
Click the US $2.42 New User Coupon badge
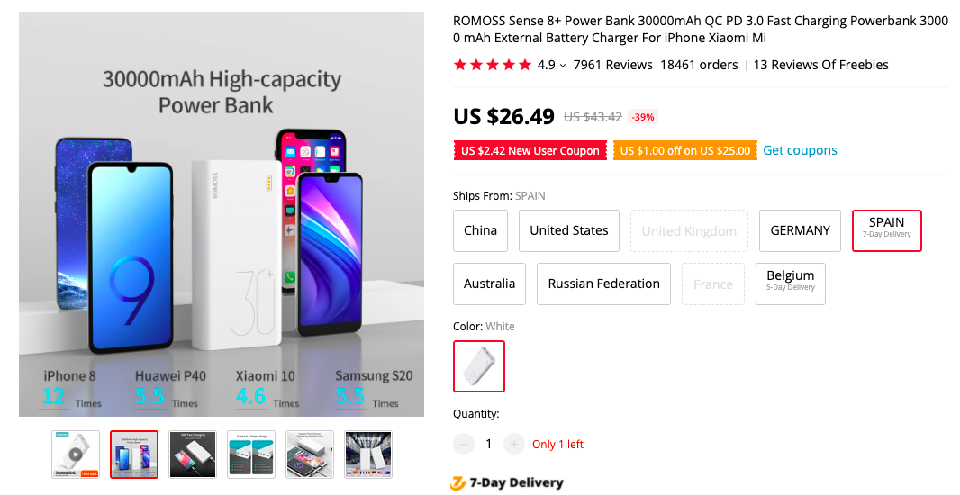point(530,150)
